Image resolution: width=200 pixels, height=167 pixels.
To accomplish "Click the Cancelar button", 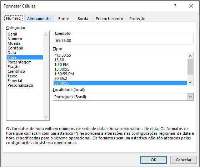I will 184,160.
